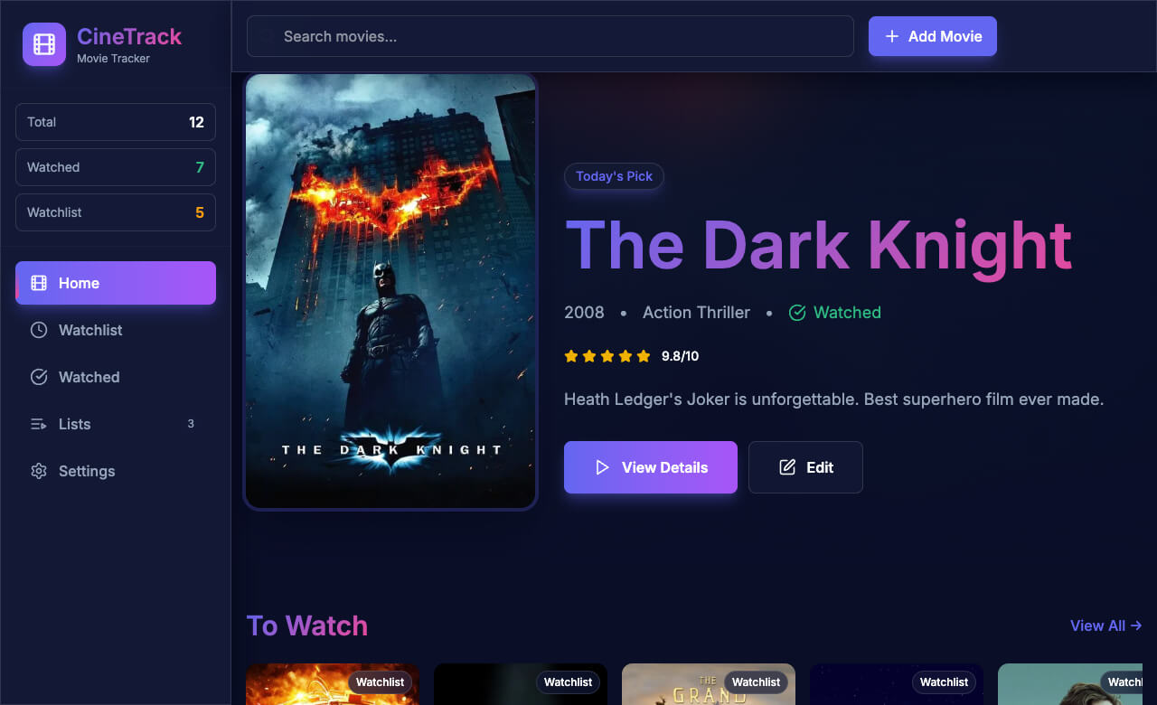Image resolution: width=1157 pixels, height=705 pixels.
Task: Toggle the Watchlist badge on first movie card
Action: pyautogui.click(x=380, y=682)
